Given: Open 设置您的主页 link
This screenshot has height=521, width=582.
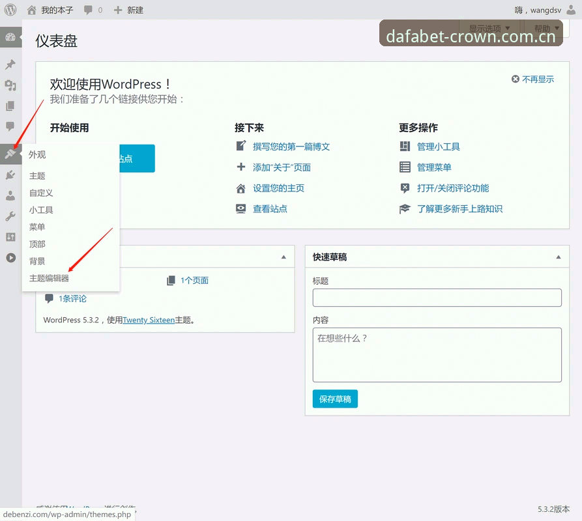Looking at the screenshot, I should point(278,188).
